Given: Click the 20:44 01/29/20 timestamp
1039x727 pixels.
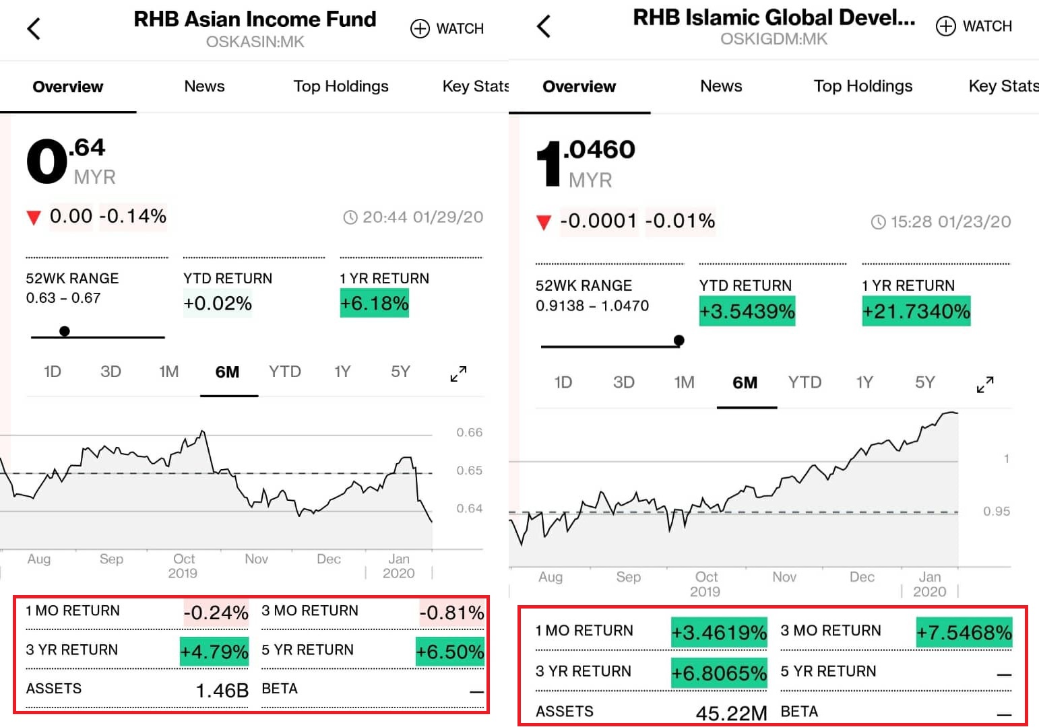Looking at the screenshot, I should [x=413, y=217].
